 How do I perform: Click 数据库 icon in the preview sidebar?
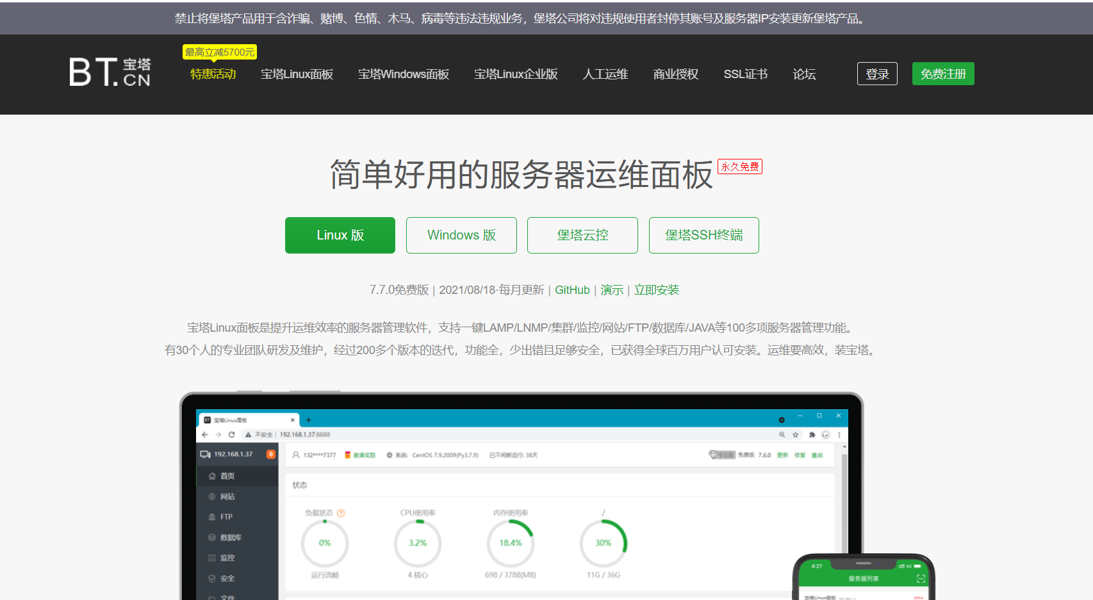pyautogui.click(x=212, y=537)
